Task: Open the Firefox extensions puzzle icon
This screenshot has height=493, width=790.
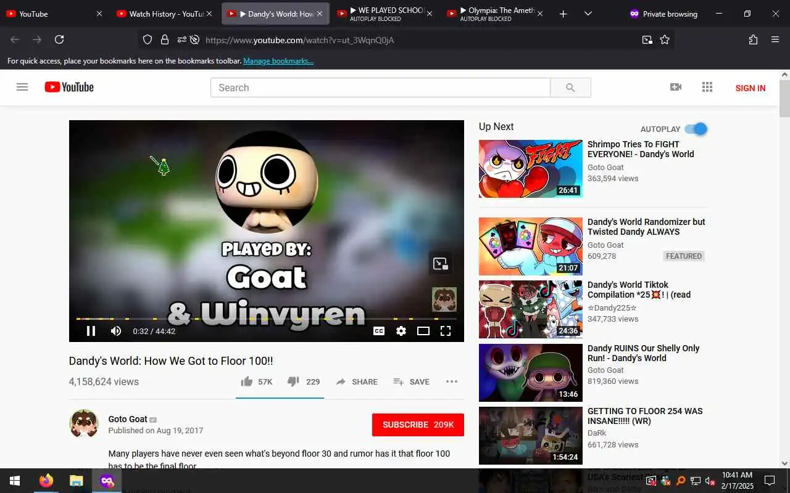Action: (x=753, y=39)
